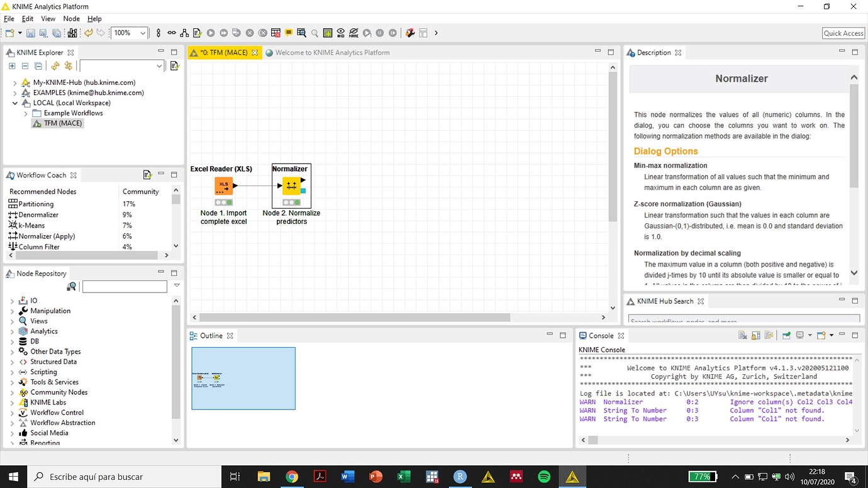
Task: Minimize the Description panel
Action: 842,52
